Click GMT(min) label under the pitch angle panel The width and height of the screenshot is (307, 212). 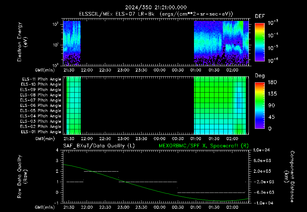(45, 139)
